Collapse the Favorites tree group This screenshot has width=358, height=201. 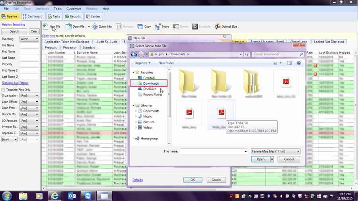[x=134, y=72]
